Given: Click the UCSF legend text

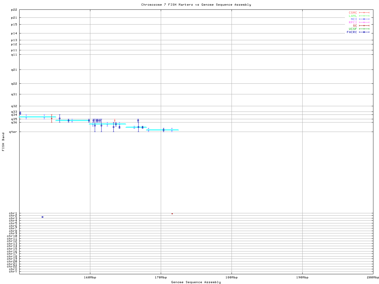Looking at the screenshot, I should click(353, 29).
